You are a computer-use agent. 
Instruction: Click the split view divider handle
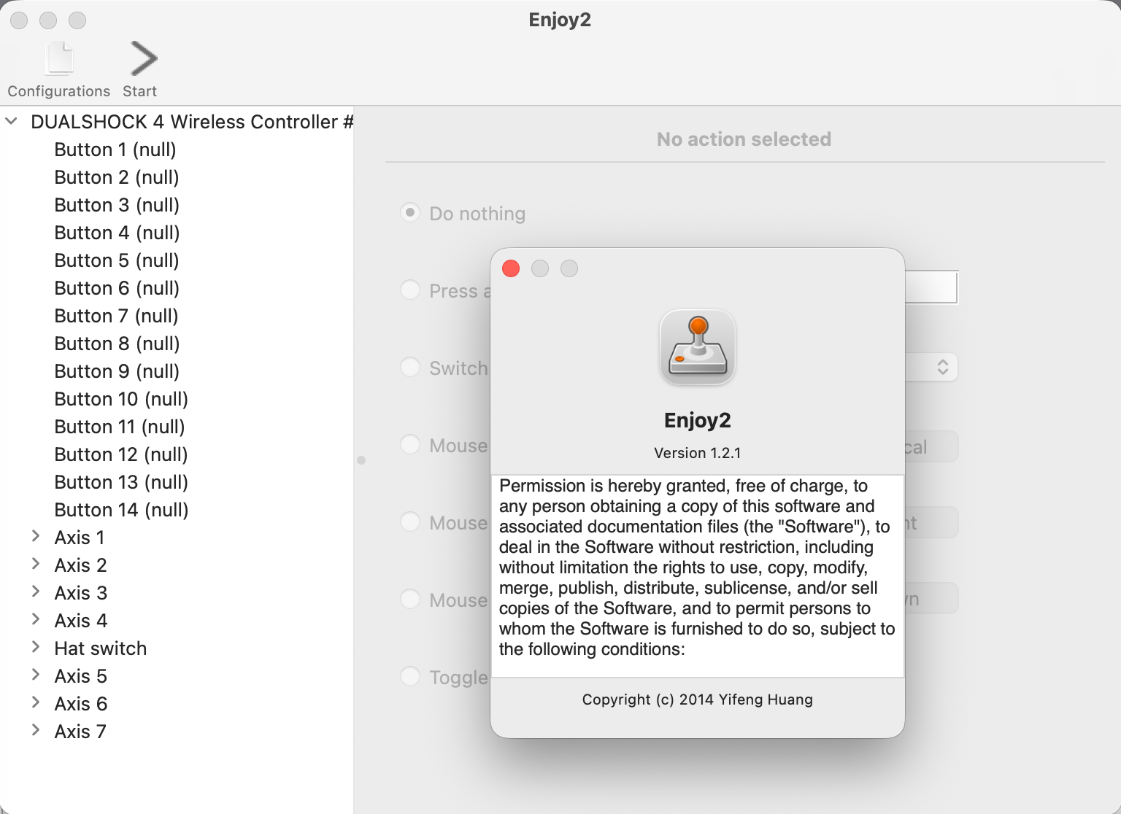tap(361, 460)
